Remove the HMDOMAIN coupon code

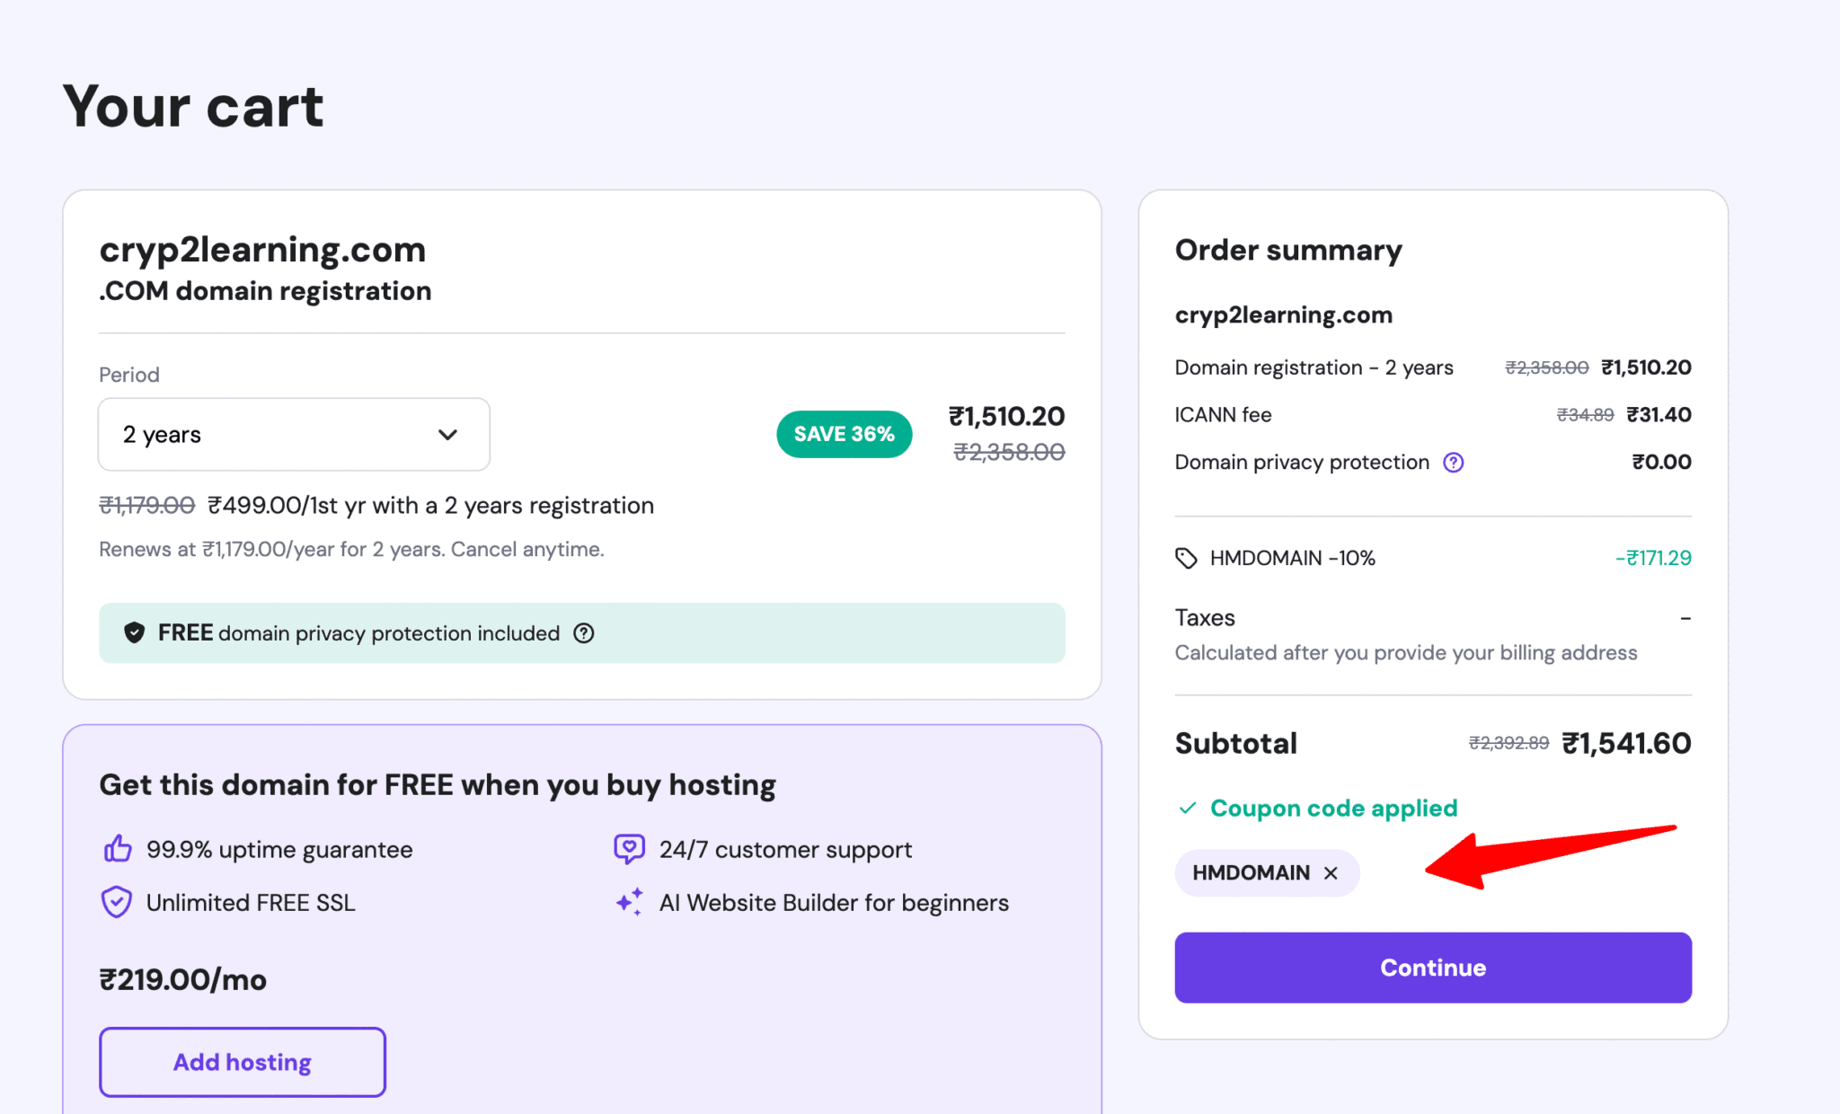1331,872
